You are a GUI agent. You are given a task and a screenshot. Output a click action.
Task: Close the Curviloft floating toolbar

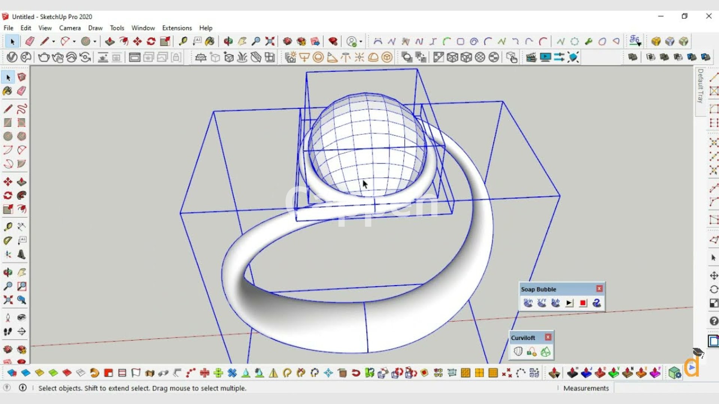pos(548,337)
